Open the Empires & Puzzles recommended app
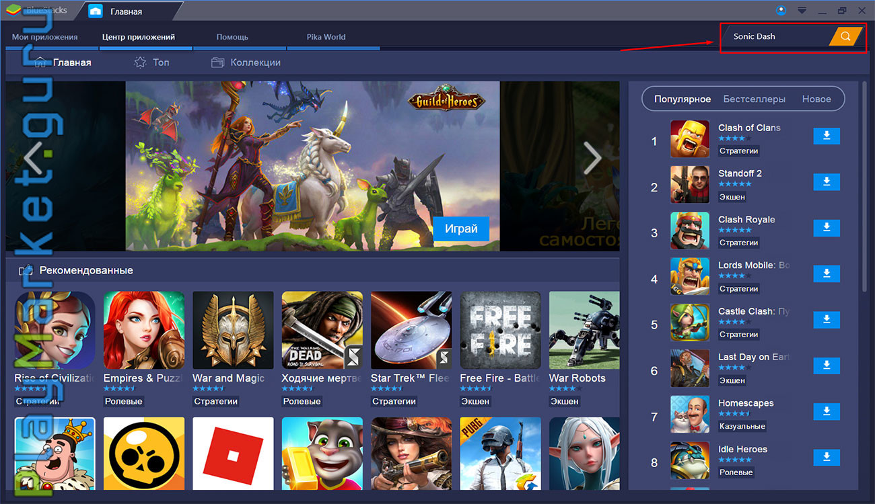 click(144, 331)
